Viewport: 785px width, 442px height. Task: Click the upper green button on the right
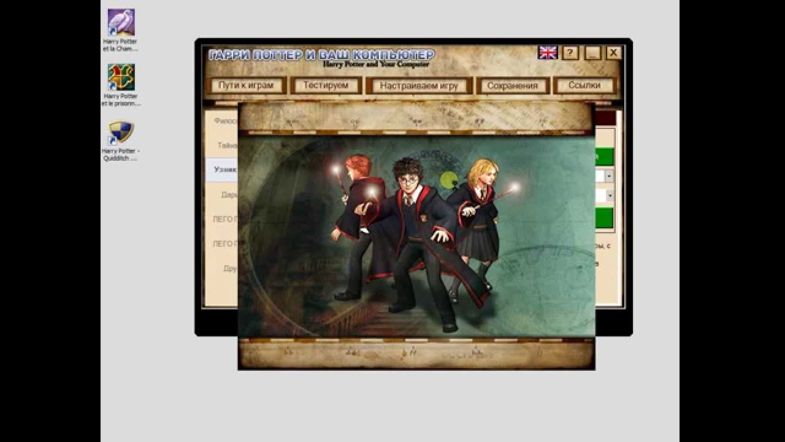coord(605,157)
